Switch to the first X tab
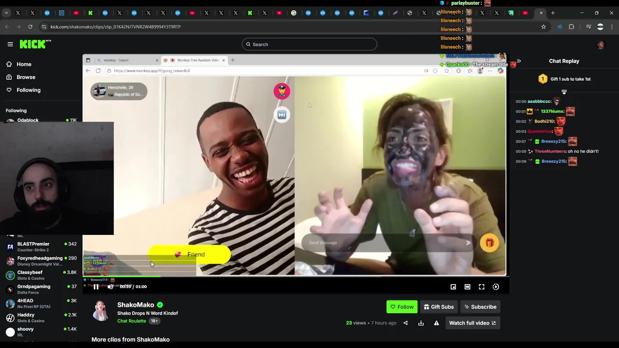 point(18,13)
